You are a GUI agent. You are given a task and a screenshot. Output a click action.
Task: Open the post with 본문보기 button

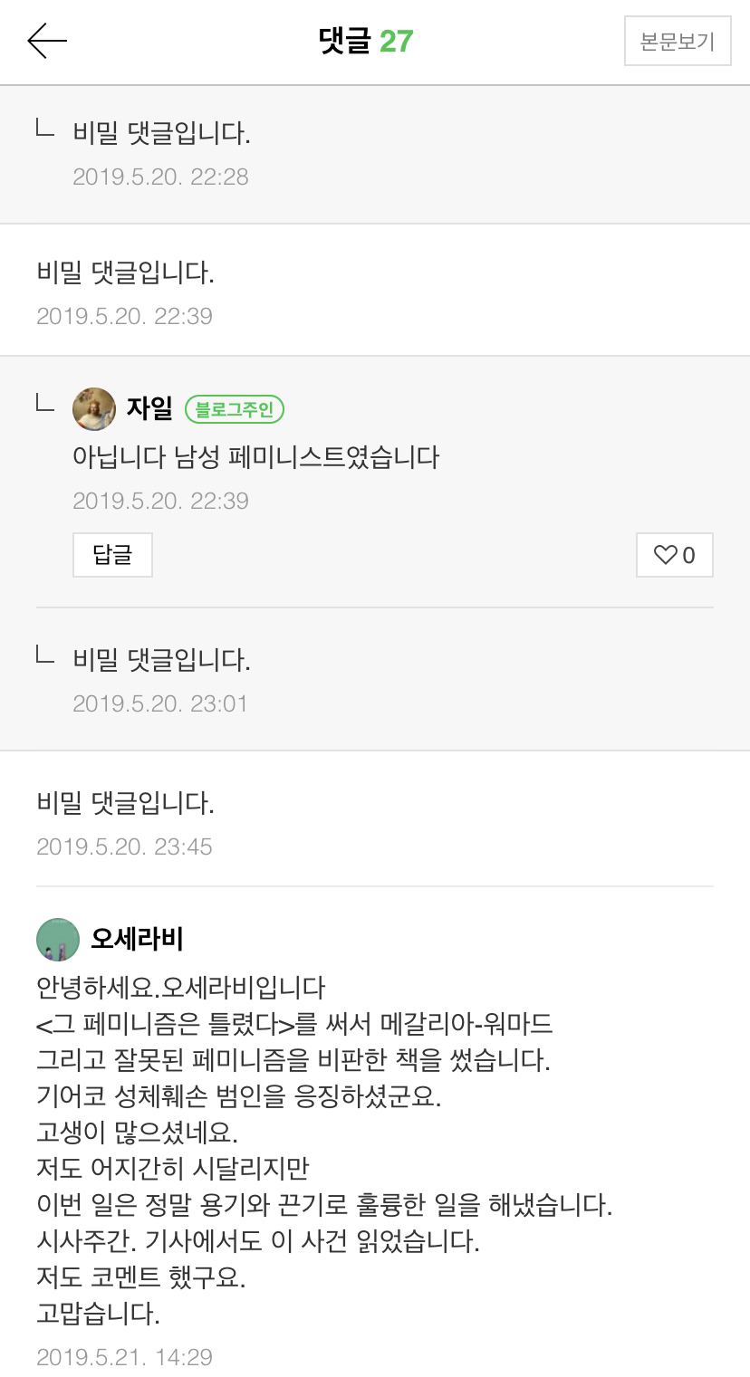click(x=677, y=42)
